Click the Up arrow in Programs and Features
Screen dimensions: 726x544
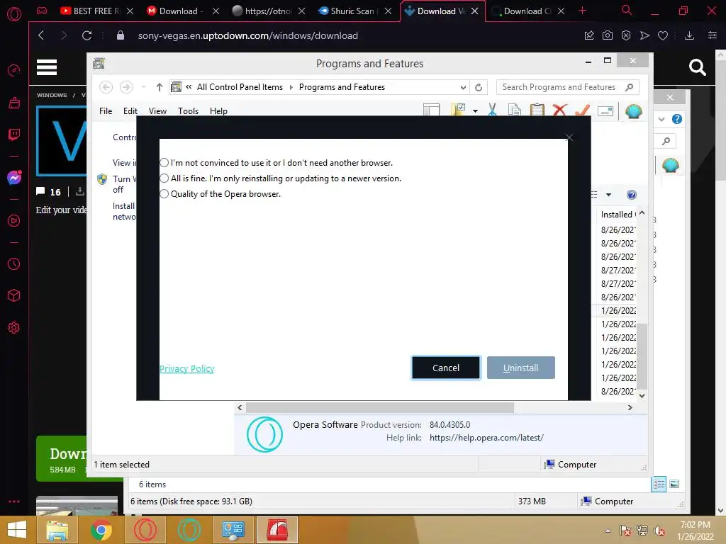click(x=160, y=87)
